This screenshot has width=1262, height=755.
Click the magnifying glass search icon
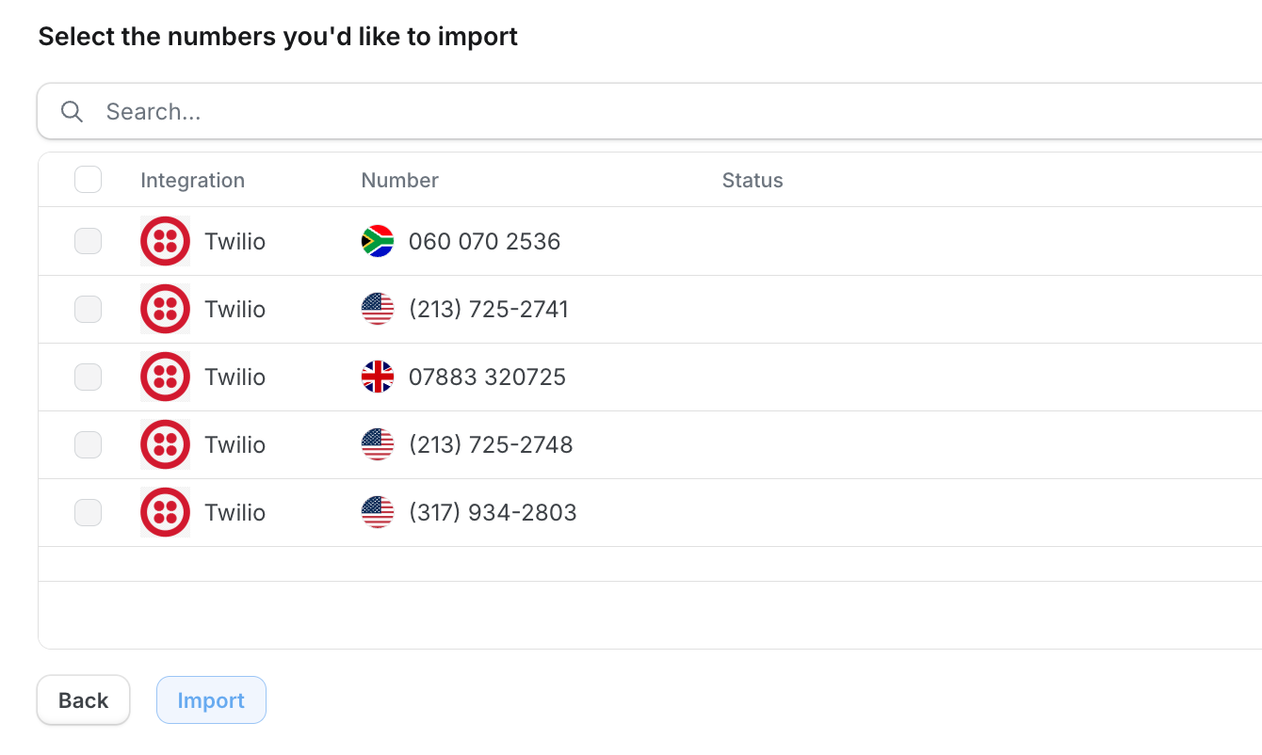pyautogui.click(x=72, y=111)
